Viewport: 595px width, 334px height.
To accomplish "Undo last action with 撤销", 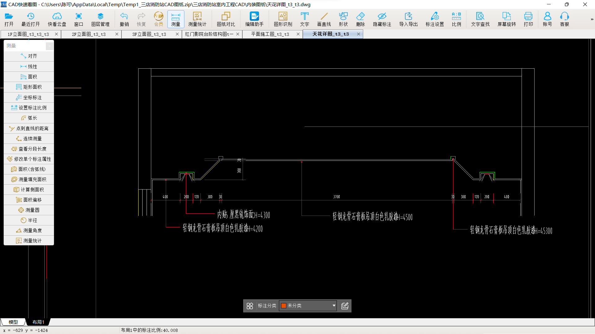I will pyautogui.click(x=124, y=19).
